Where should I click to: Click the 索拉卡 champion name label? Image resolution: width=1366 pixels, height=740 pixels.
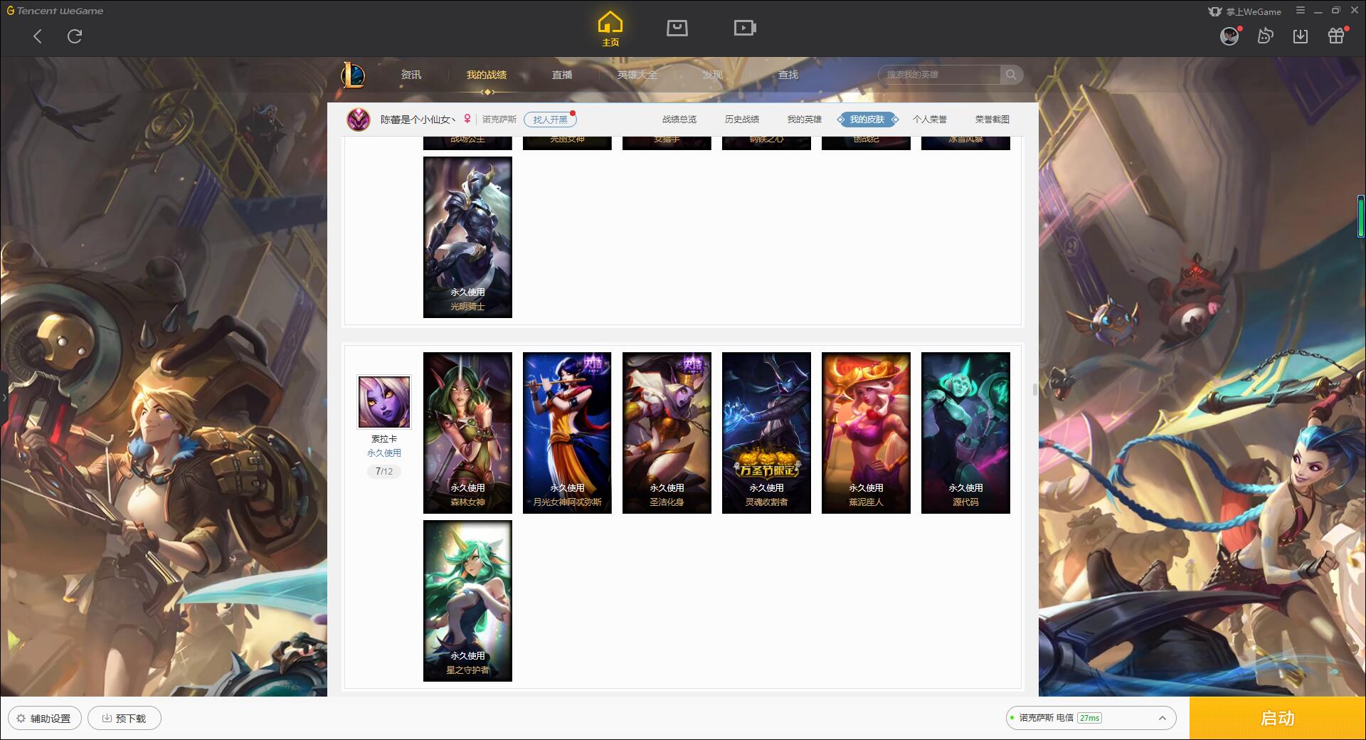pos(384,439)
